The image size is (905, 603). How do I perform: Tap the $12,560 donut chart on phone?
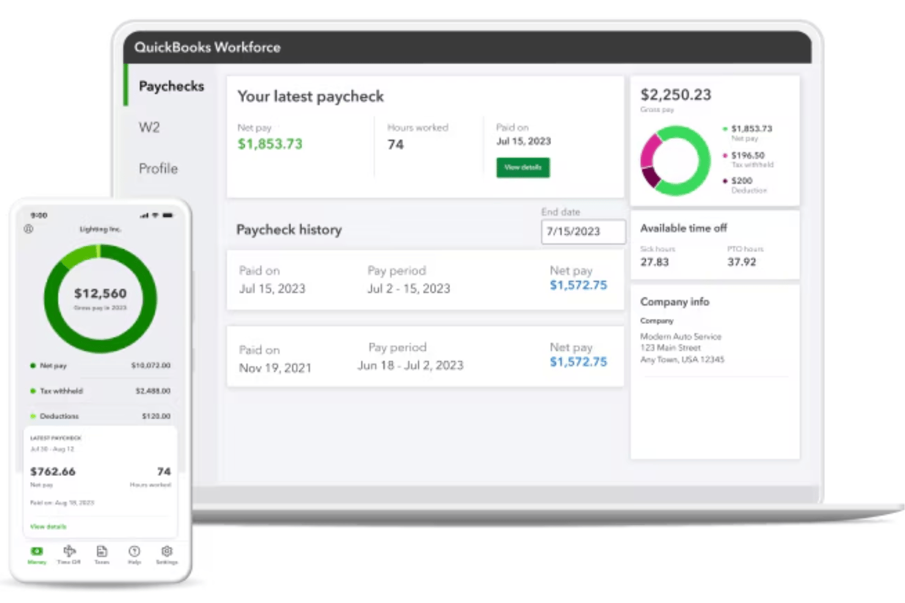click(x=100, y=299)
